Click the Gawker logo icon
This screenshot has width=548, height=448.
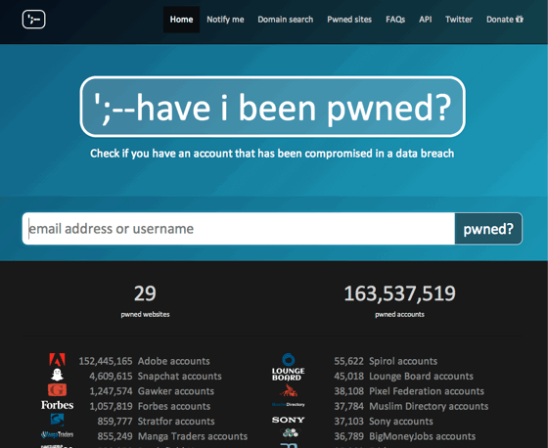point(58,389)
